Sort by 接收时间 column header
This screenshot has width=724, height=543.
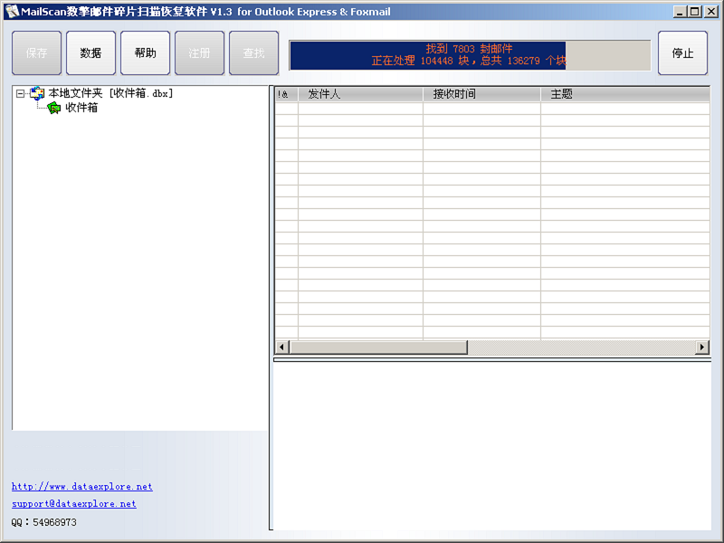coord(481,94)
